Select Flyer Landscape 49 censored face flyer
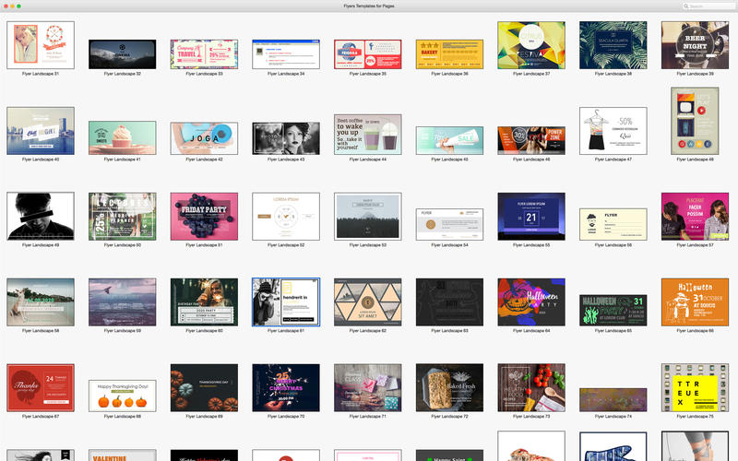738x461 pixels. coord(41,217)
